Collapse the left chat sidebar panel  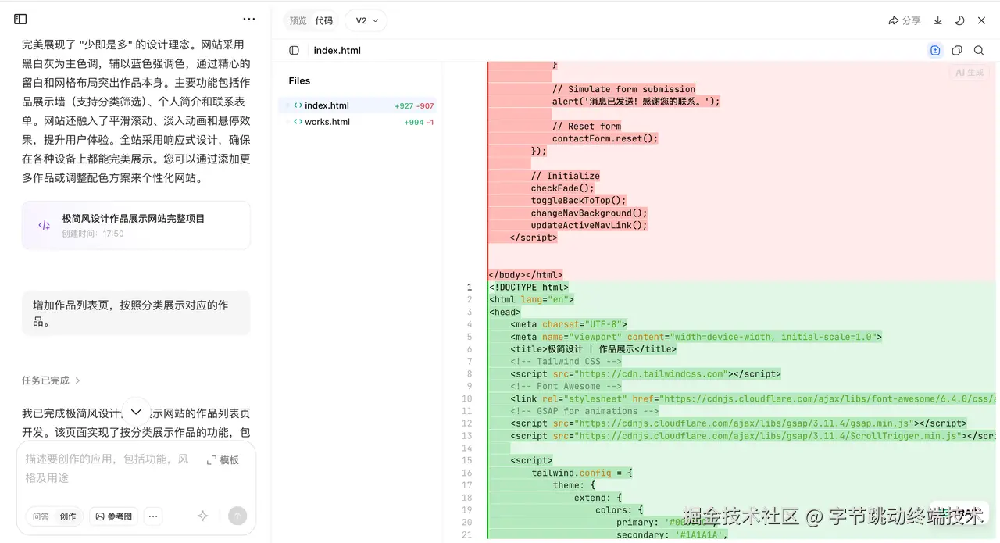[x=21, y=19]
